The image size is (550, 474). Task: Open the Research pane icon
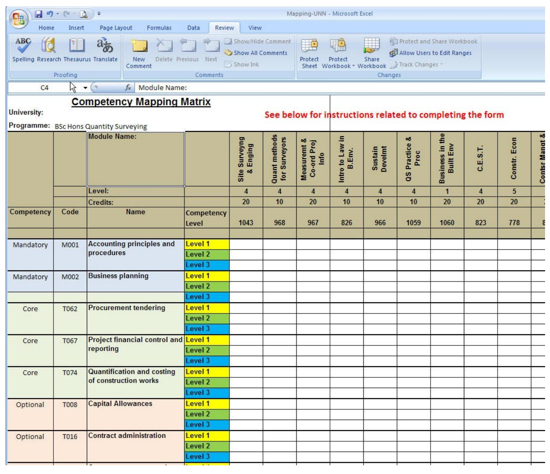click(x=49, y=50)
